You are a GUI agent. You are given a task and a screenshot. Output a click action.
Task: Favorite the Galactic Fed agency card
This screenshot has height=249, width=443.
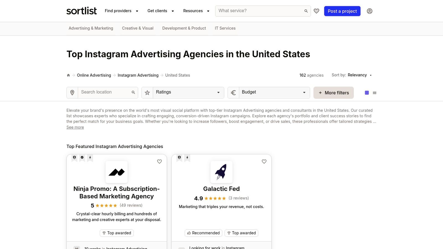click(x=264, y=162)
